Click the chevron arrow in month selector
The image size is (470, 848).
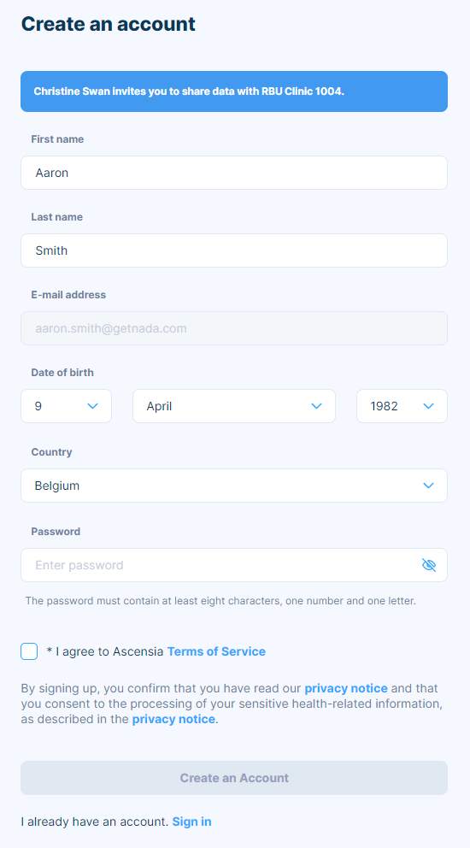317,406
